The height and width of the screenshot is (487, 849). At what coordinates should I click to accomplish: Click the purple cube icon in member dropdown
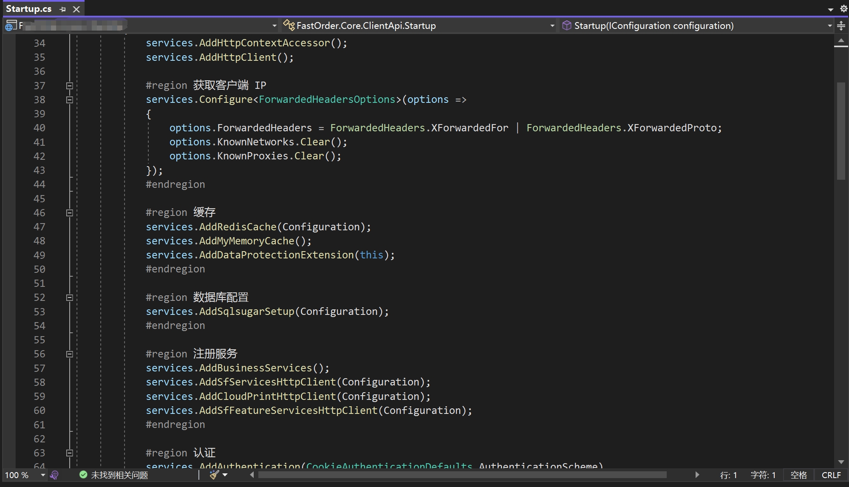tap(566, 25)
